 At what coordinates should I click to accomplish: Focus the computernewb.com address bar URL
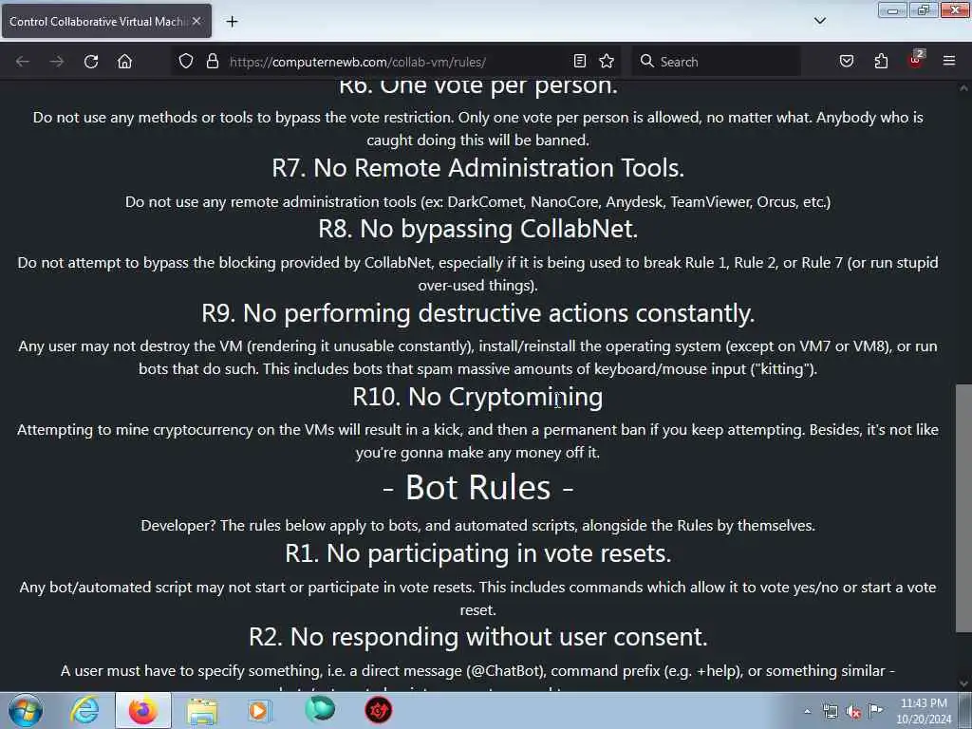357,62
